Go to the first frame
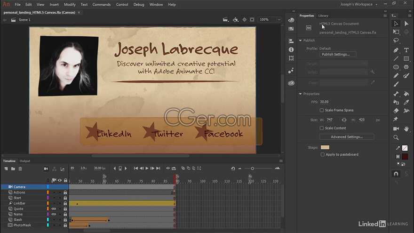Screen dimensions: 414x233 tap(135, 169)
